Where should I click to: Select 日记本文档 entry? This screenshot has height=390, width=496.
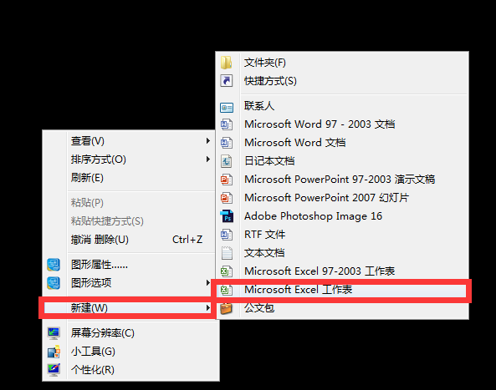[x=342, y=161]
